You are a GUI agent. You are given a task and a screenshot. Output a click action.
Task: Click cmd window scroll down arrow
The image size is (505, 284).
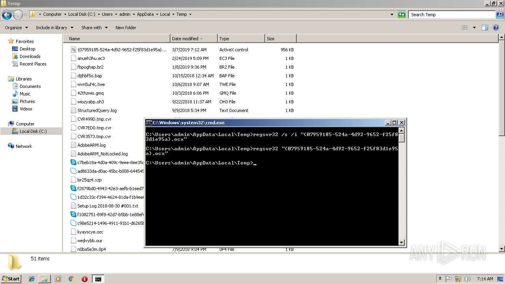coord(402,242)
